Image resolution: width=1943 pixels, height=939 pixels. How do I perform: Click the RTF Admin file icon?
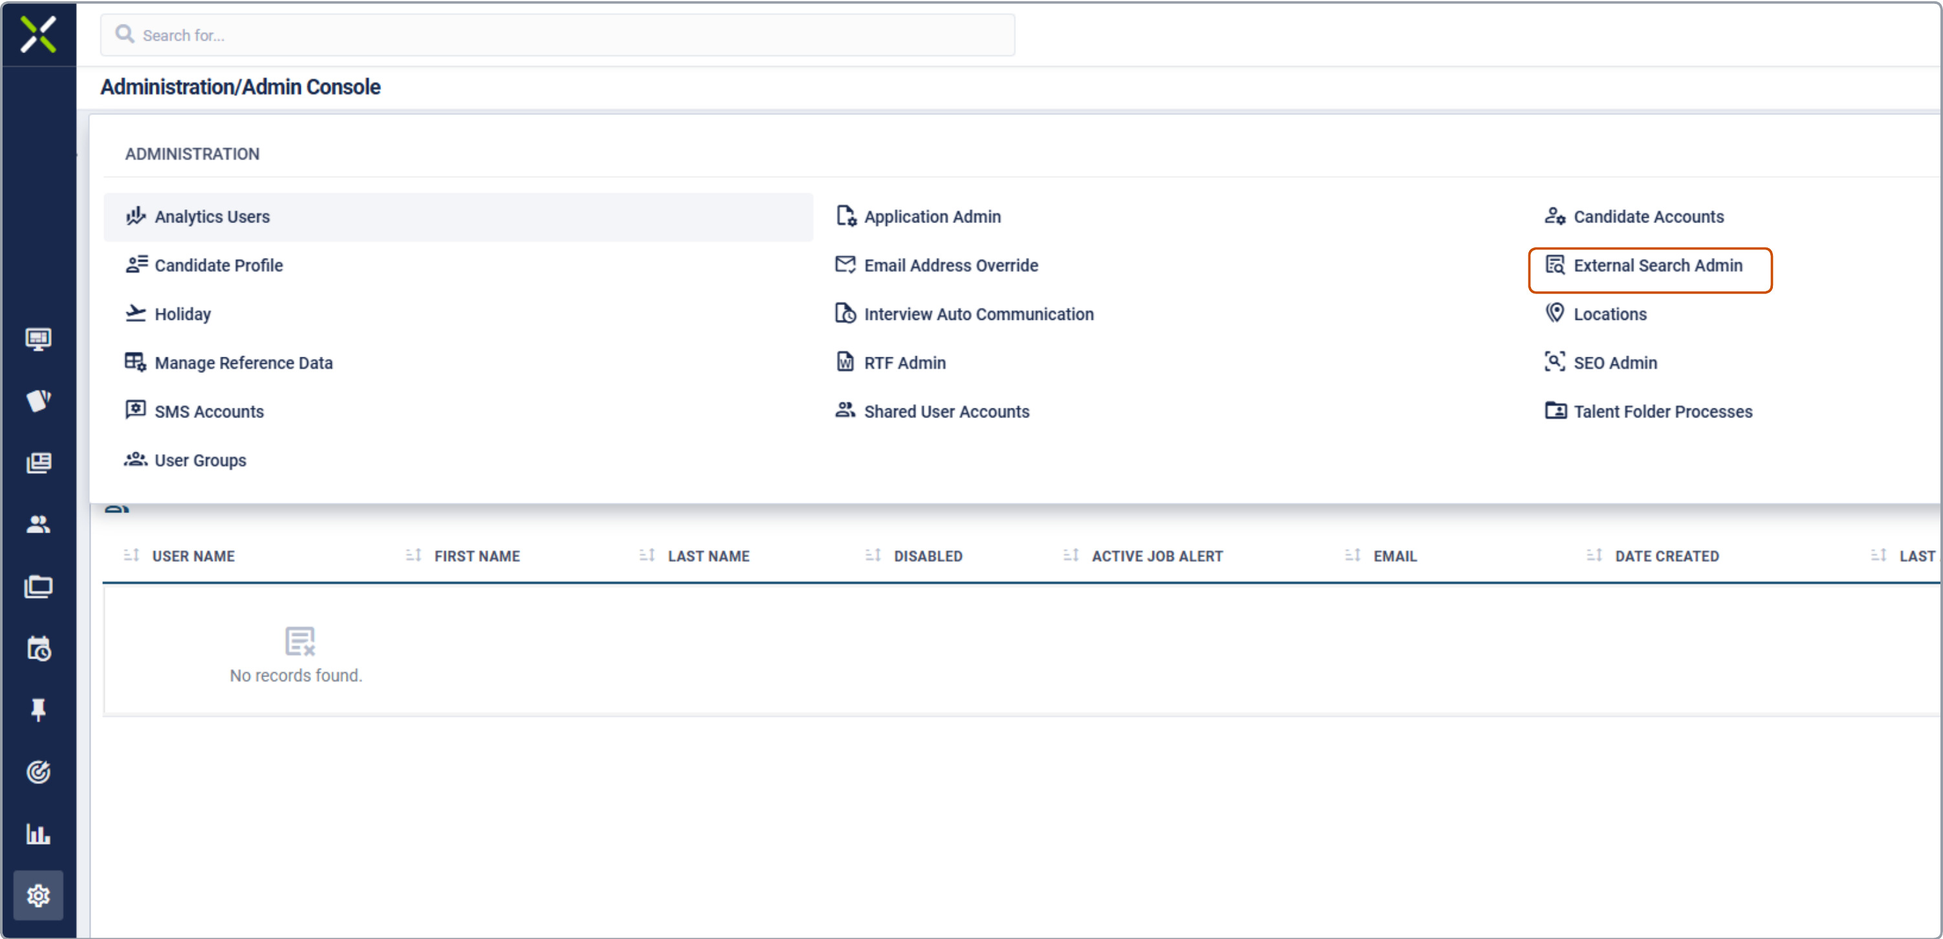[845, 363]
